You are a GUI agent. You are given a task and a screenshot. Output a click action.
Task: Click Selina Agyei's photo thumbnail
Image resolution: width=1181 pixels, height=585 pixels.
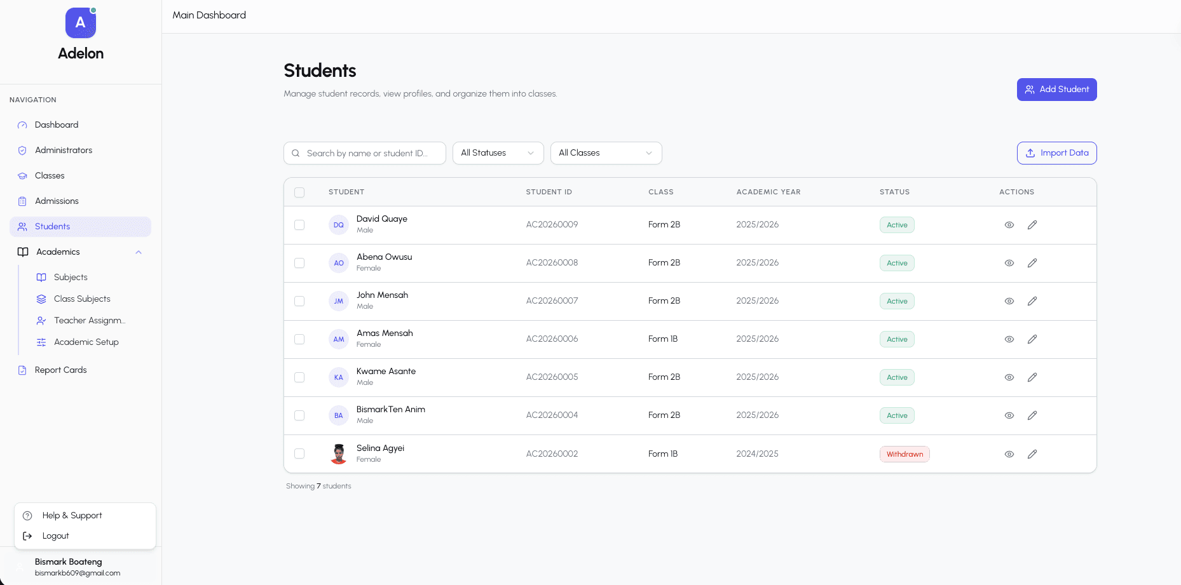(x=339, y=454)
